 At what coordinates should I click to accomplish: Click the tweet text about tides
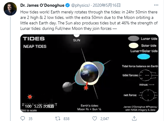point(89,20)
